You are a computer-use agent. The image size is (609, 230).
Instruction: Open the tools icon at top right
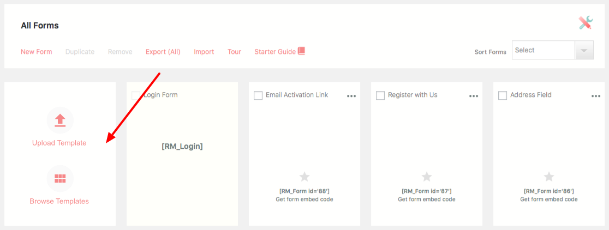coord(586,22)
